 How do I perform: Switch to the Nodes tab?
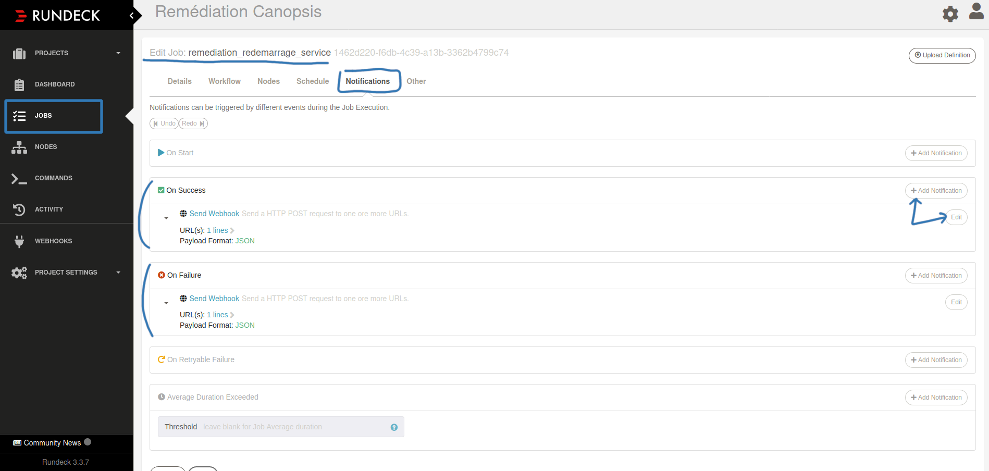coord(268,81)
